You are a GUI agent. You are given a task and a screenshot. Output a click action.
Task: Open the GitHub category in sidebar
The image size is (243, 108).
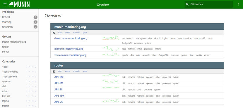6,96
